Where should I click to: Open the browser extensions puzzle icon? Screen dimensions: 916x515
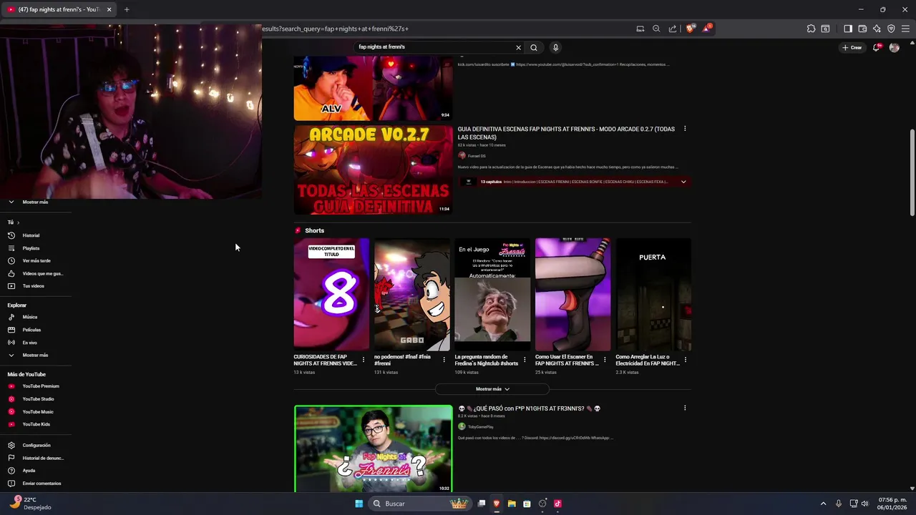click(811, 29)
